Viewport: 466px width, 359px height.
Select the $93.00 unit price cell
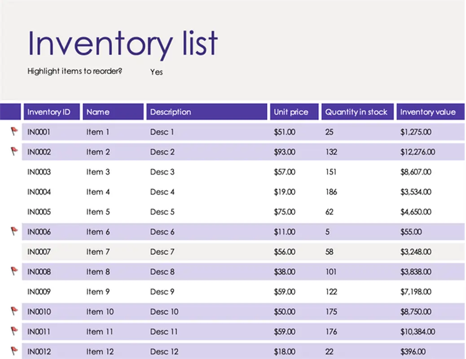(285, 152)
